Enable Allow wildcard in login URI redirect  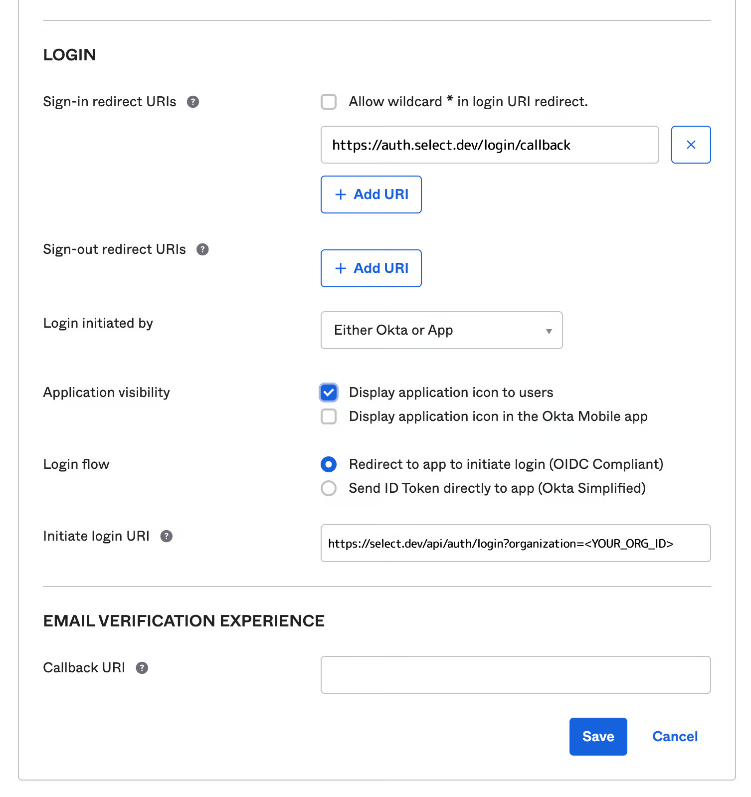329,102
